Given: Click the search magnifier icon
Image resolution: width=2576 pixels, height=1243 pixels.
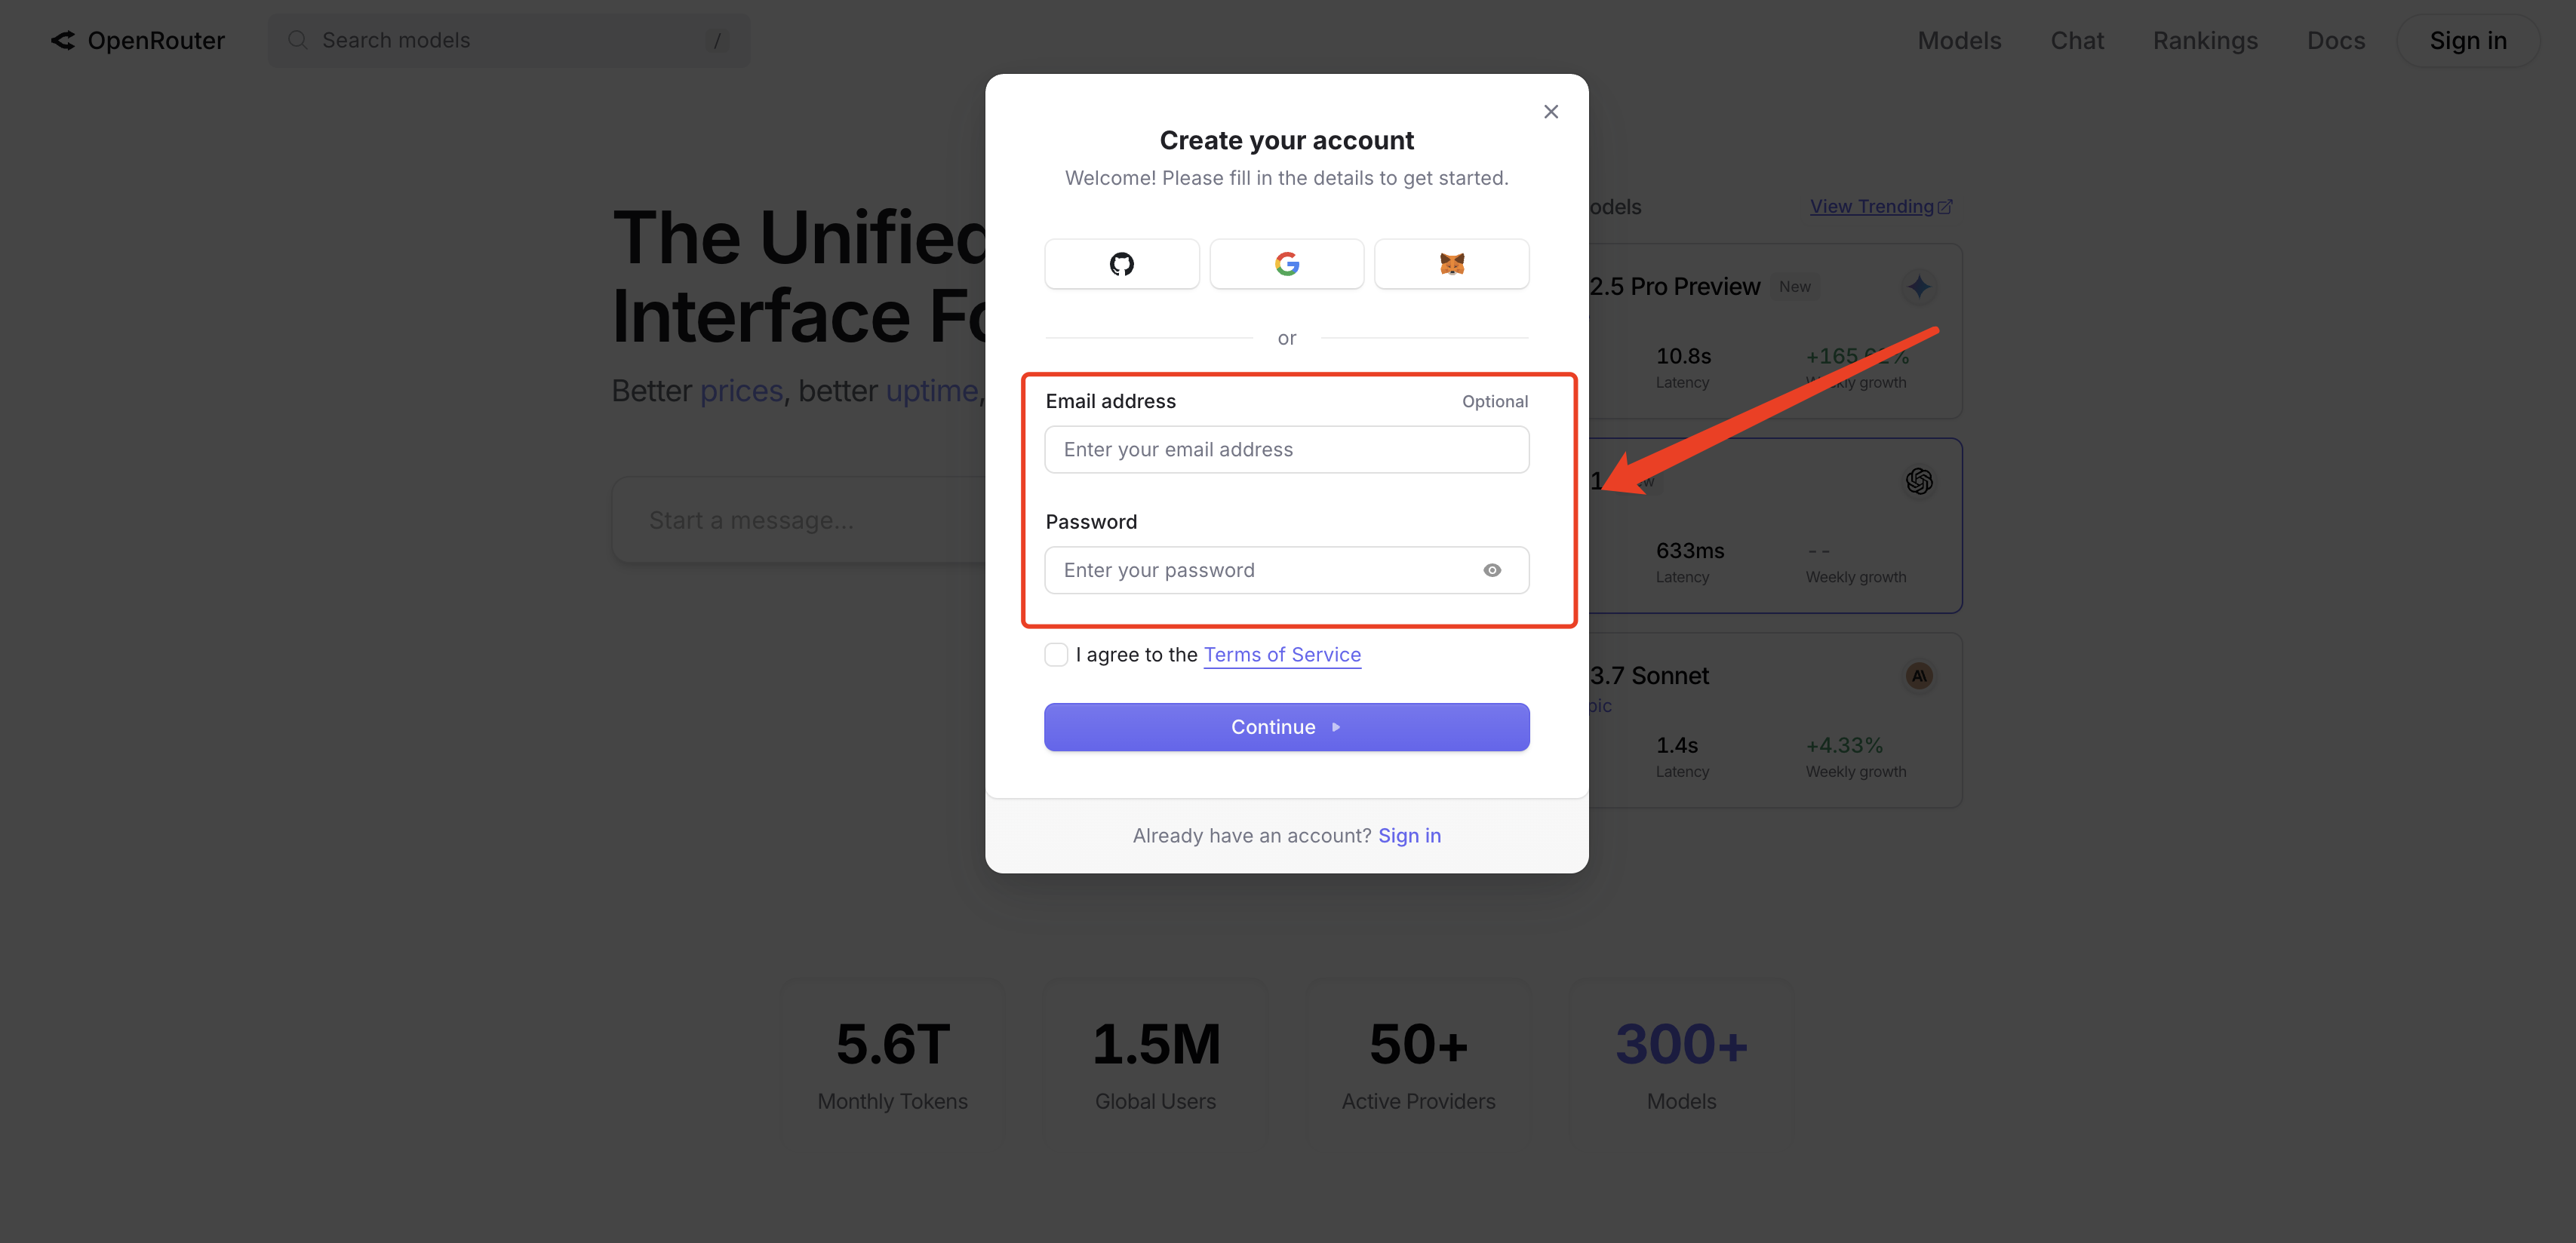Looking at the screenshot, I should (297, 41).
